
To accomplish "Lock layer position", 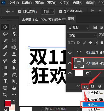I will (90, 43).
